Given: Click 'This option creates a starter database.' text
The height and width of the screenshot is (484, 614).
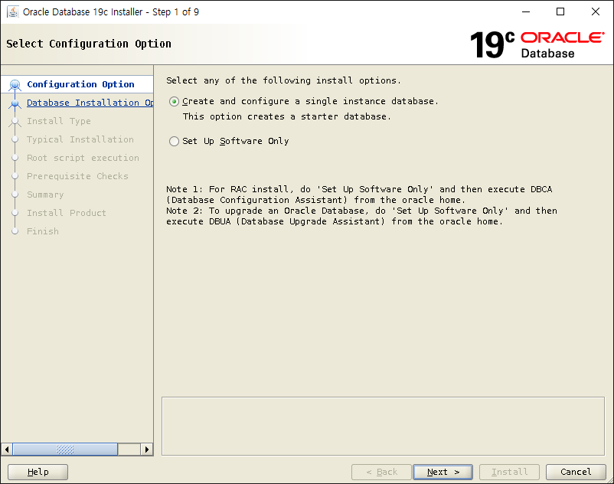Looking at the screenshot, I should (x=286, y=116).
